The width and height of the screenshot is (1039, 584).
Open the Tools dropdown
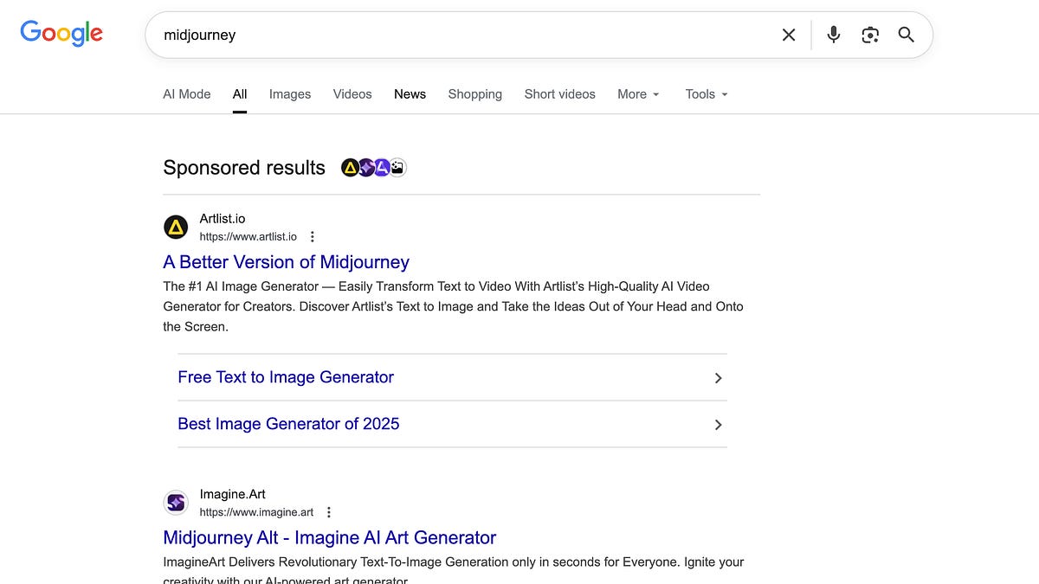pyautogui.click(x=707, y=94)
